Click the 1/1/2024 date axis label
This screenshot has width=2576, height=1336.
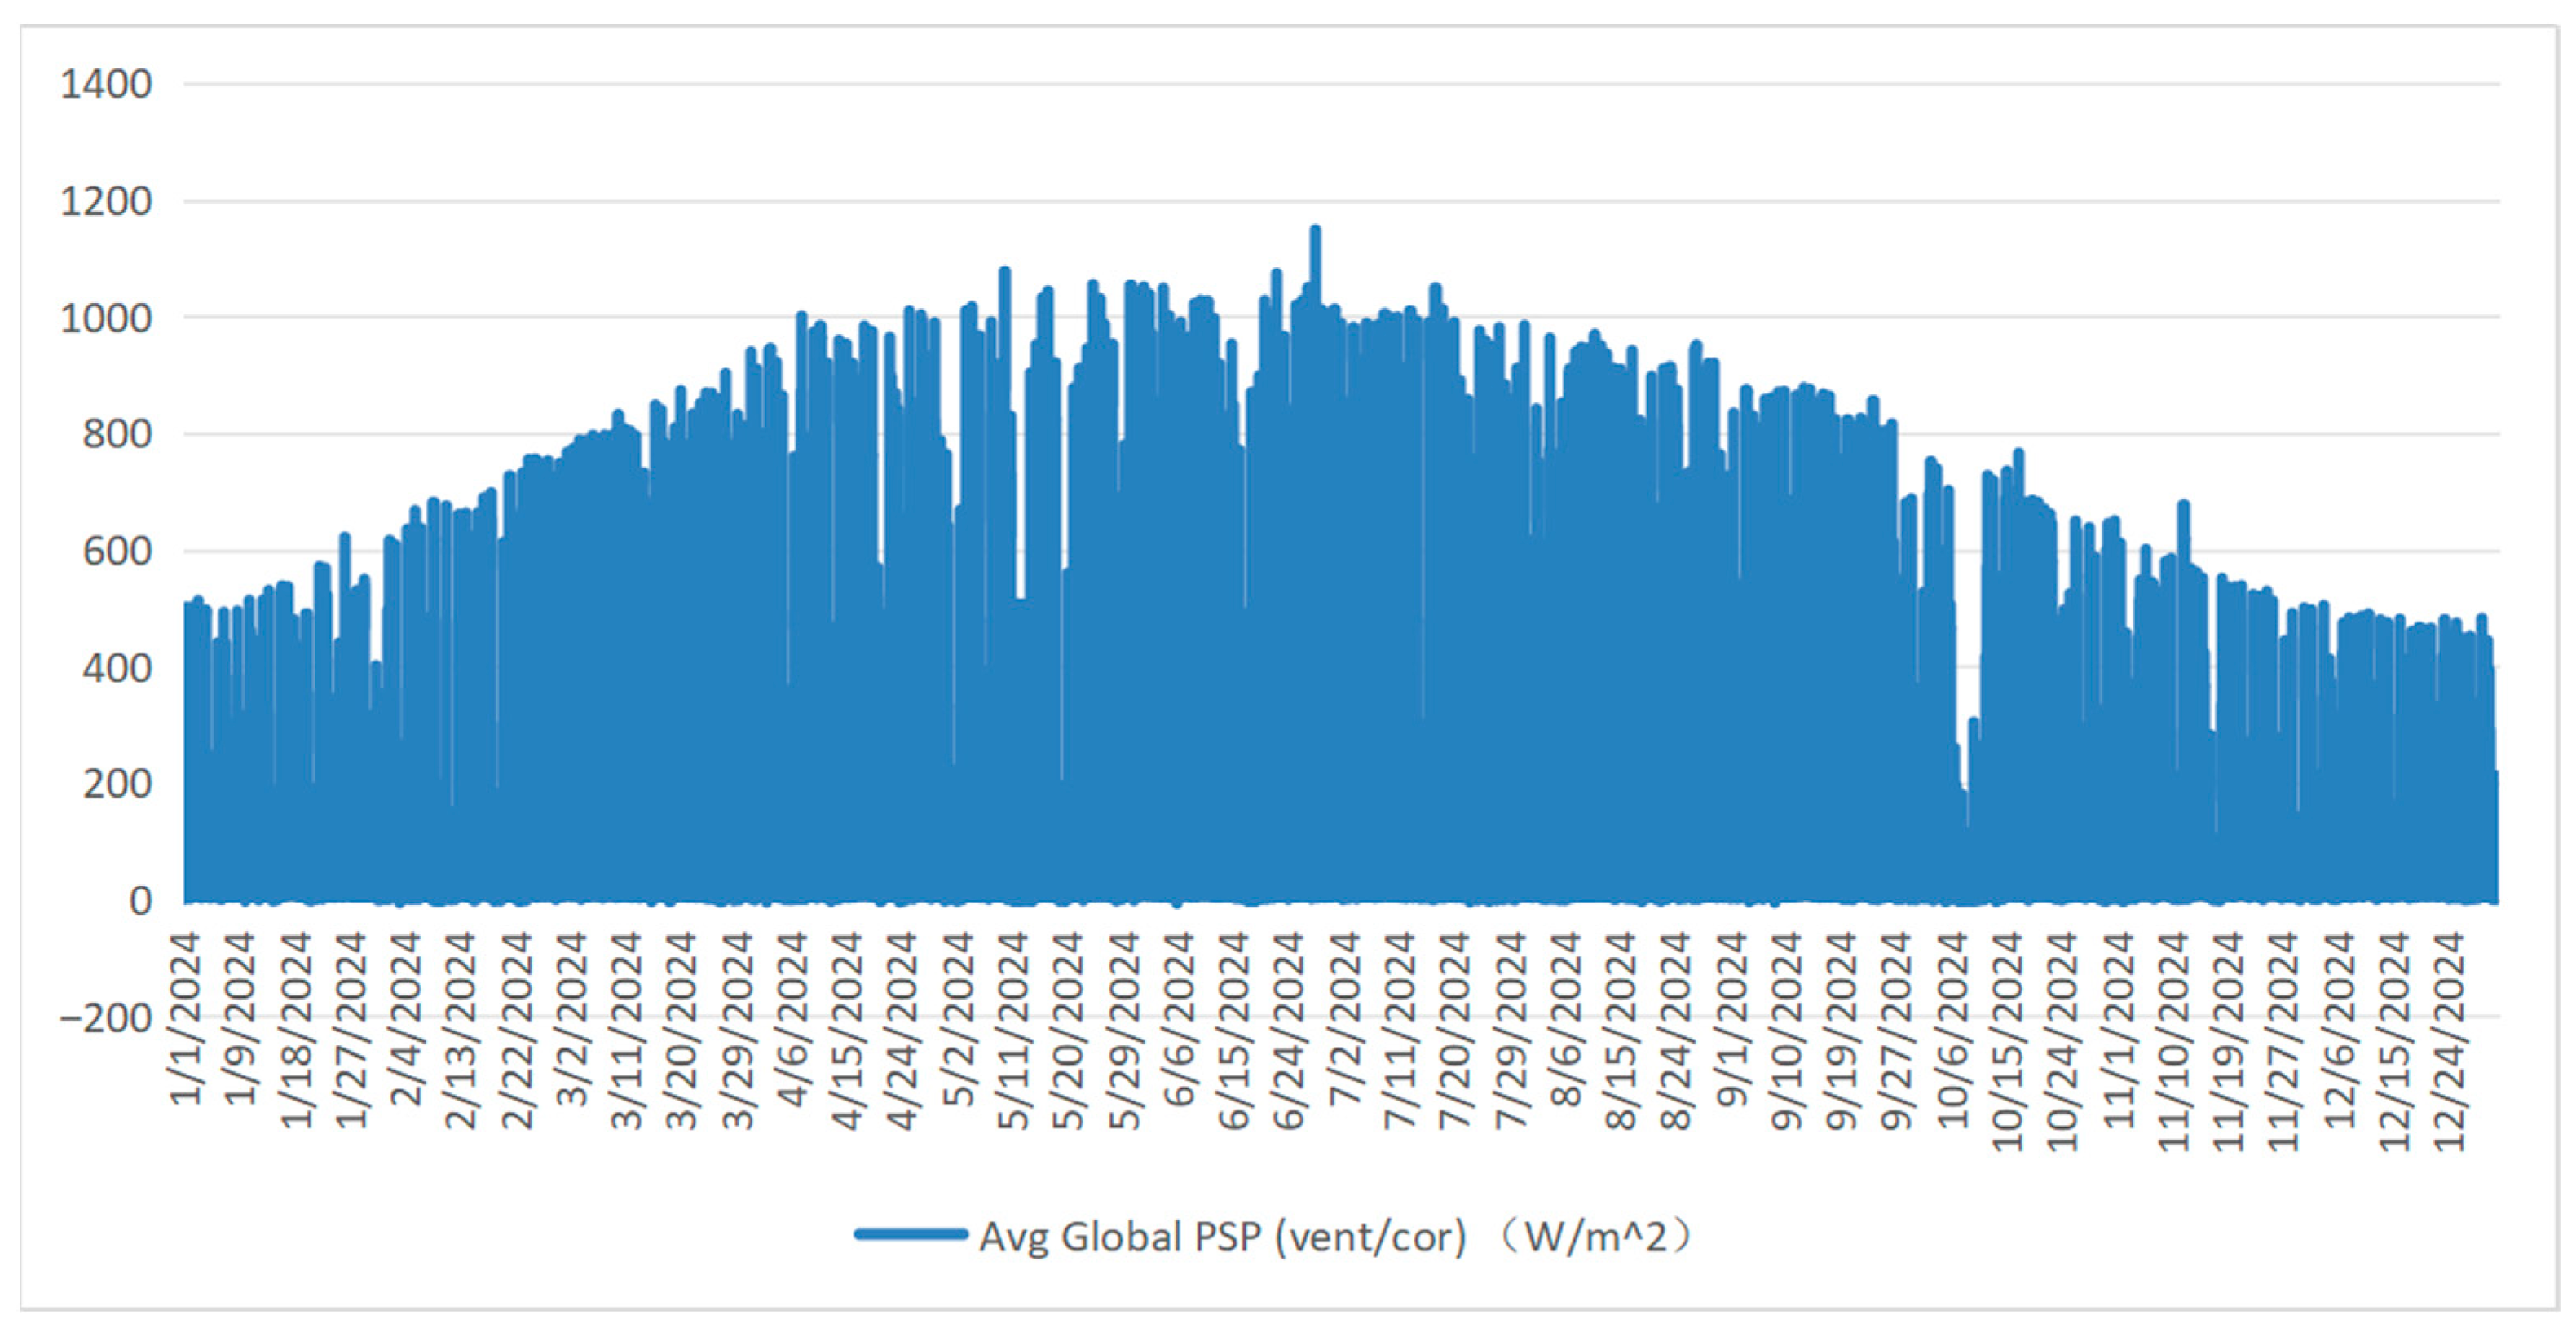click(187, 1019)
